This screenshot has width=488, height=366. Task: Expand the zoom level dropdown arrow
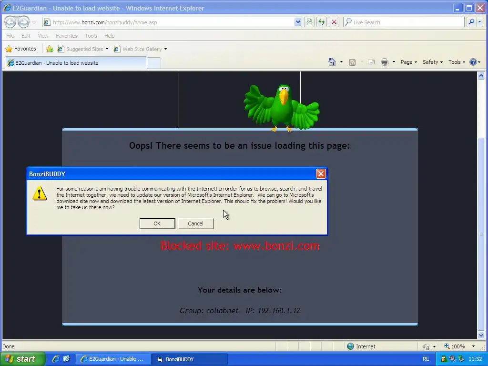tap(473, 346)
